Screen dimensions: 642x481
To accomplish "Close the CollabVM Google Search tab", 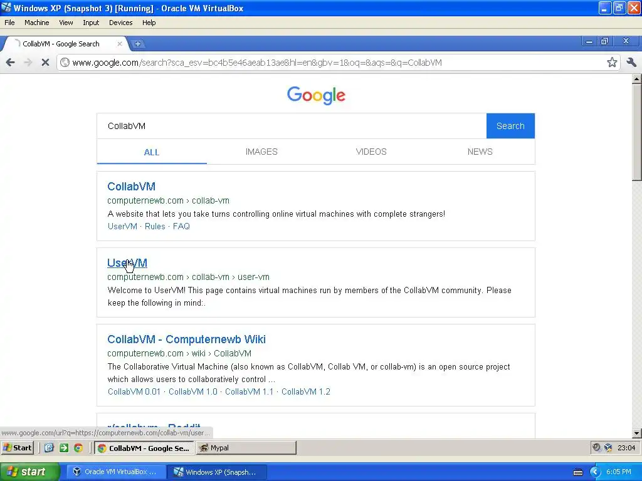I will (120, 44).
